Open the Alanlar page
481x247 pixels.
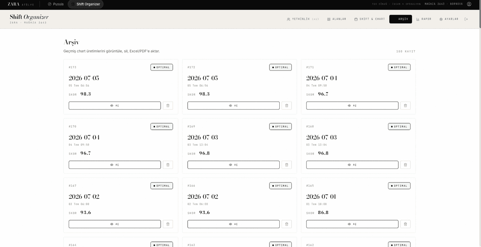pyautogui.click(x=337, y=19)
